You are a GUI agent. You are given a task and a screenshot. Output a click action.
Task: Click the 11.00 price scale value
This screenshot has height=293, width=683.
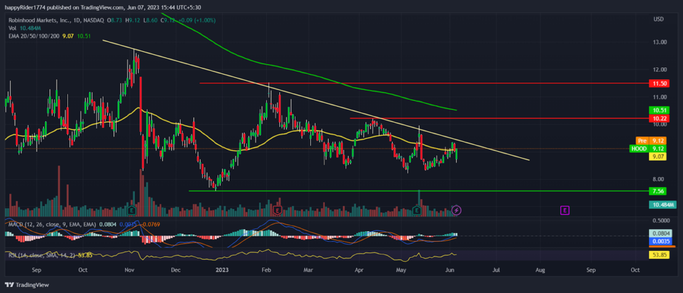[660, 97]
